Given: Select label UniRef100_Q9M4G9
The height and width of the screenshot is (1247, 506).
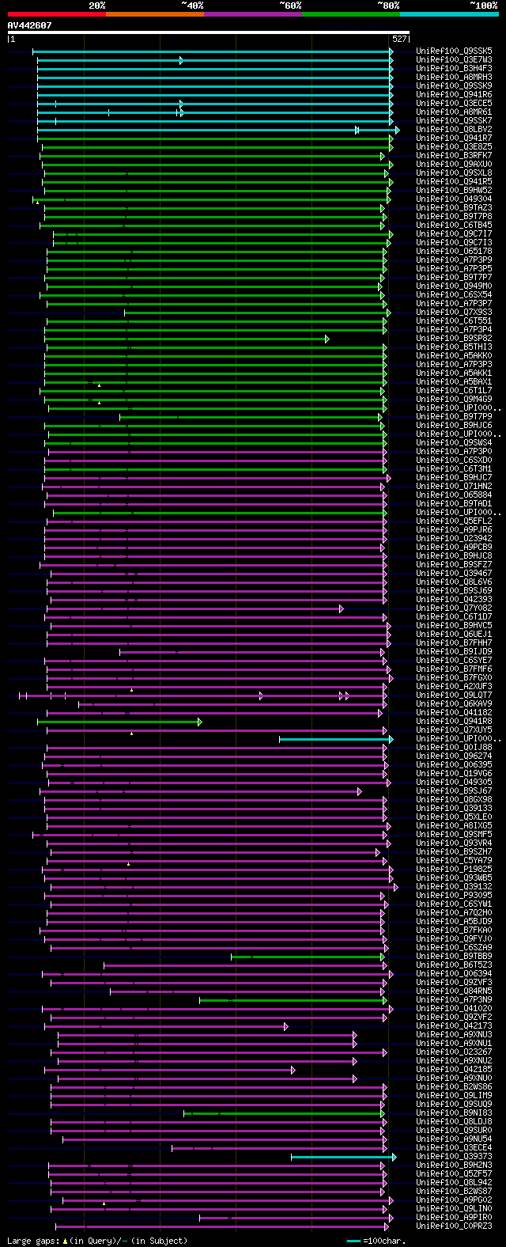Looking at the screenshot, I should tap(455, 399).
